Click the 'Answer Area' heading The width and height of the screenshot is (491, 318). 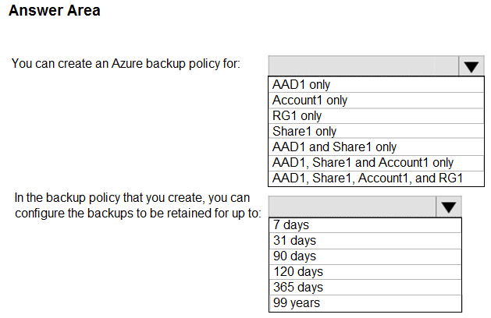pyautogui.click(x=55, y=10)
